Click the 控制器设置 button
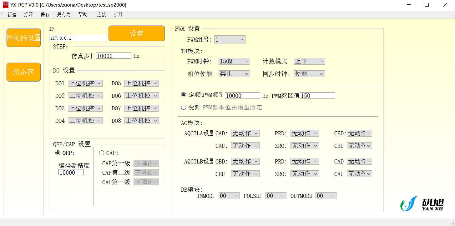 pyautogui.click(x=23, y=38)
